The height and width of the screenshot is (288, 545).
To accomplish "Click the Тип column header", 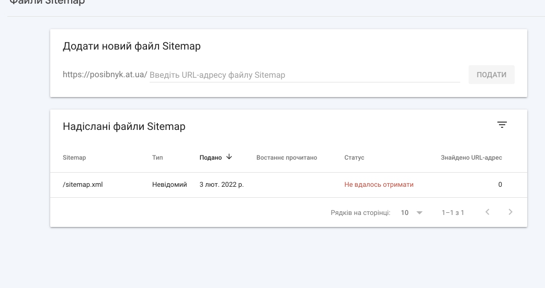I will tap(157, 158).
